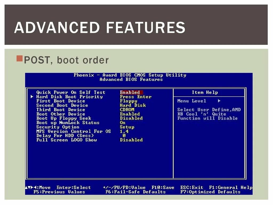Change the Floppy boot device value
Viewport: 273px width, 205px height.
[x=129, y=101]
